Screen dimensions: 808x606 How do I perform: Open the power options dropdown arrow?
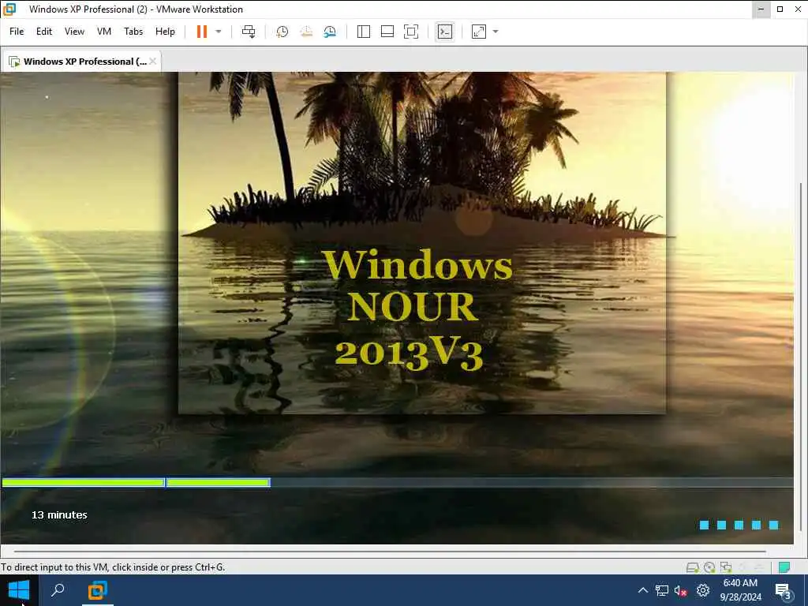pos(219,32)
